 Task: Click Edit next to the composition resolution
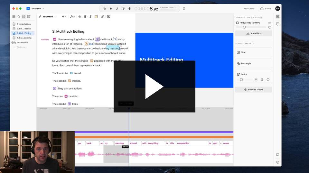click(269, 23)
